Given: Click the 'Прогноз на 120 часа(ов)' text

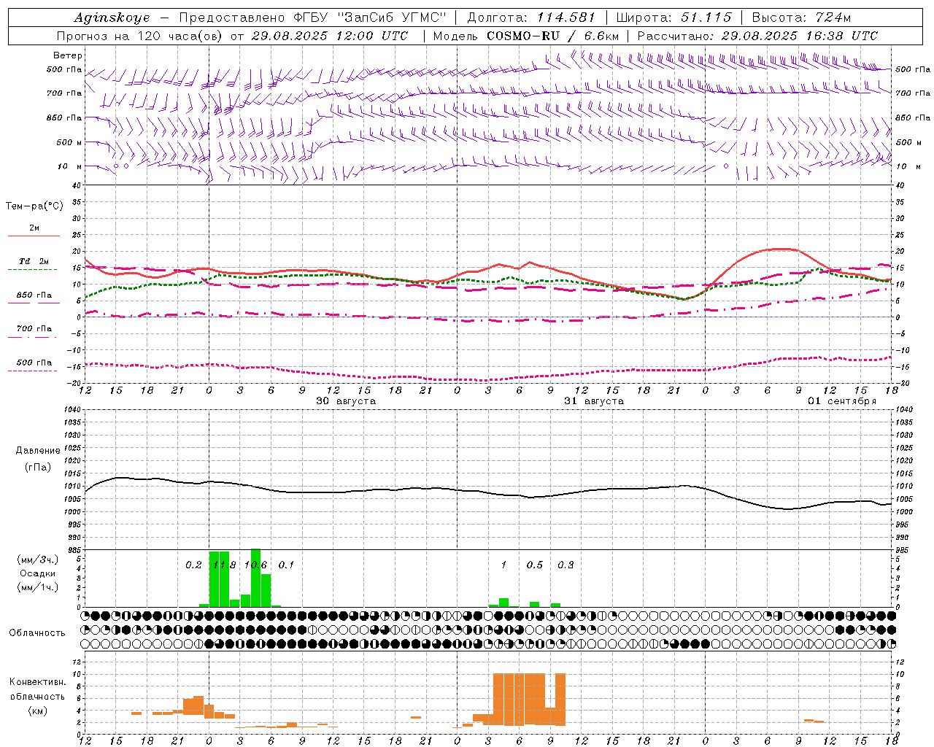Looking at the screenshot, I should [140, 36].
